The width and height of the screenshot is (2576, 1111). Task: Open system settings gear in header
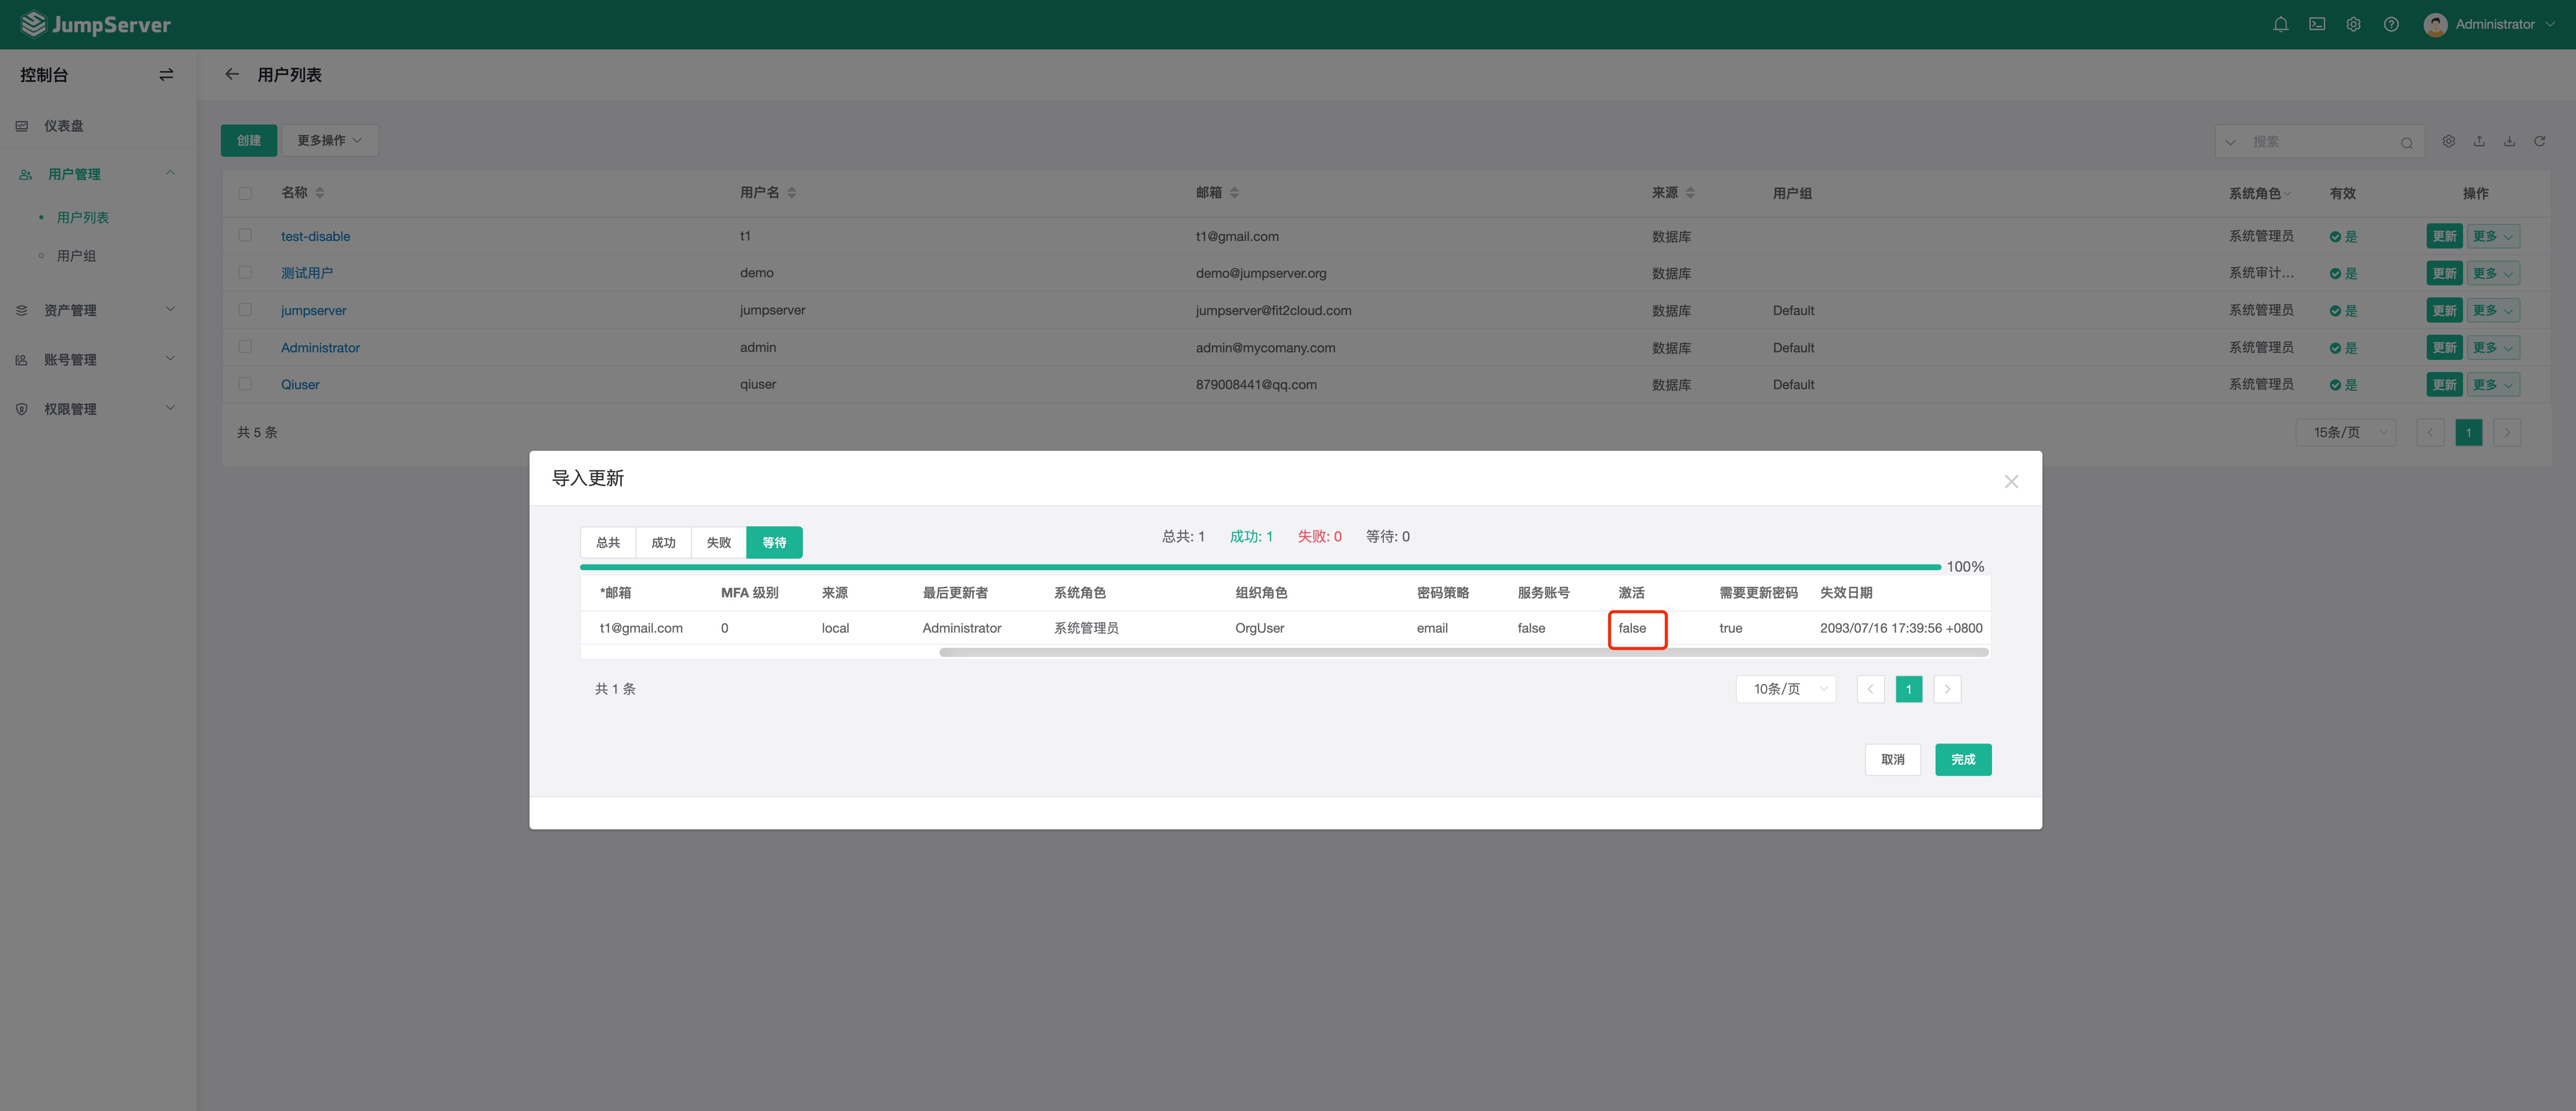(x=2354, y=24)
